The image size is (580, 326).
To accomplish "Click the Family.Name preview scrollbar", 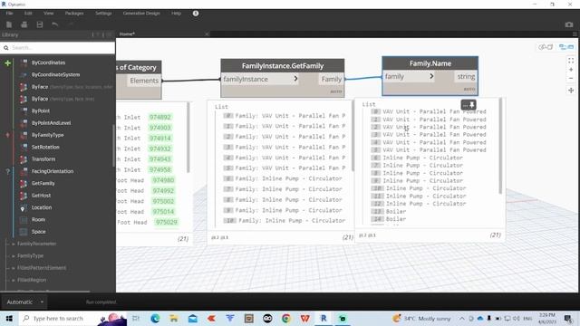I will (500, 146).
